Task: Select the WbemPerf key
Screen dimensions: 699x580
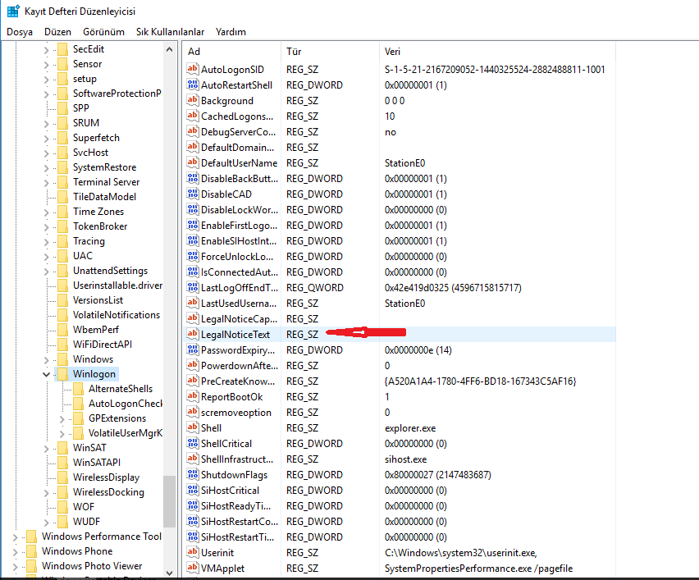Action: (x=96, y=330)
